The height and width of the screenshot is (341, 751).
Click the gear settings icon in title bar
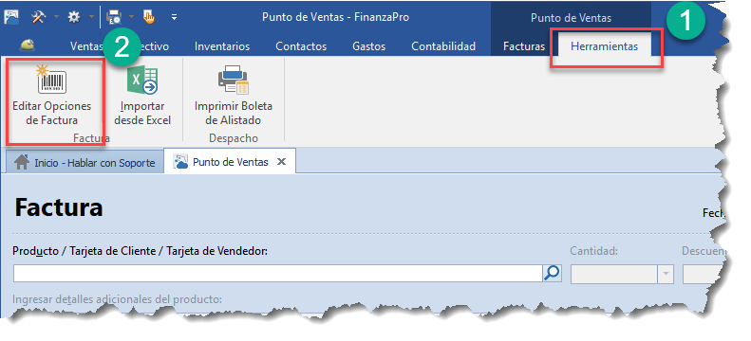click(x=74, y=17)
